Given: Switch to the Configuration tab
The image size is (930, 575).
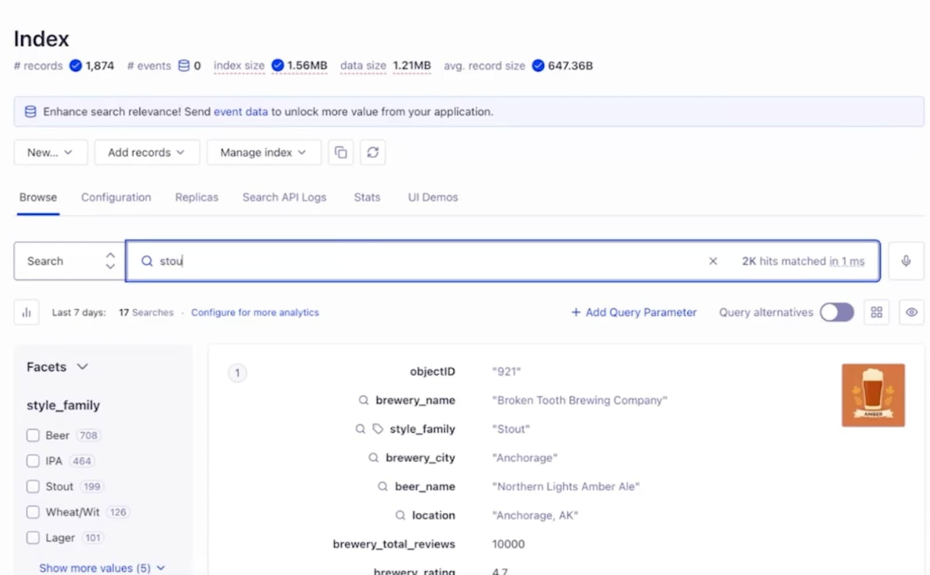Looking at the screenshot, I should pos(116,198).
